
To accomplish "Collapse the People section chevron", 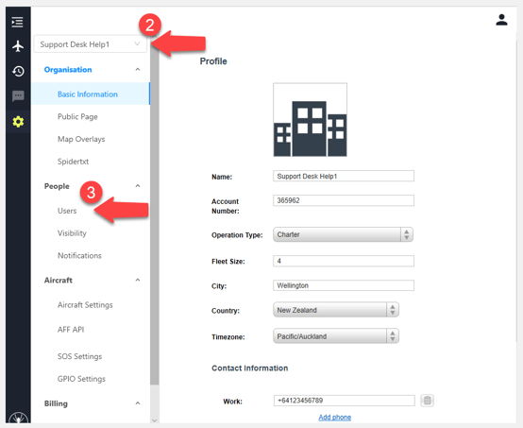I will [x=138, y=186].
